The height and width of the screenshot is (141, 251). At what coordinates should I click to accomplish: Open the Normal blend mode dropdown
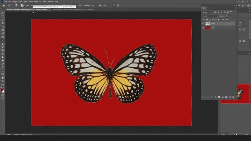[210, 16]
